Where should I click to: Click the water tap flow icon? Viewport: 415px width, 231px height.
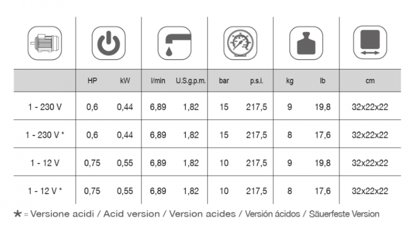174,43
